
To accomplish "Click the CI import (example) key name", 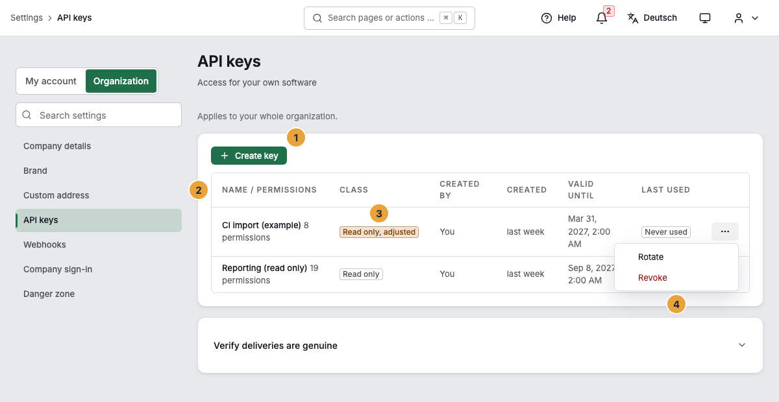I will coord(262,225).
